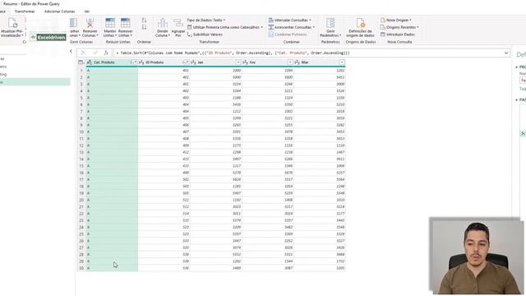Click the Atualizar Pré-visualização refresh icon

[x=12, y=23]
